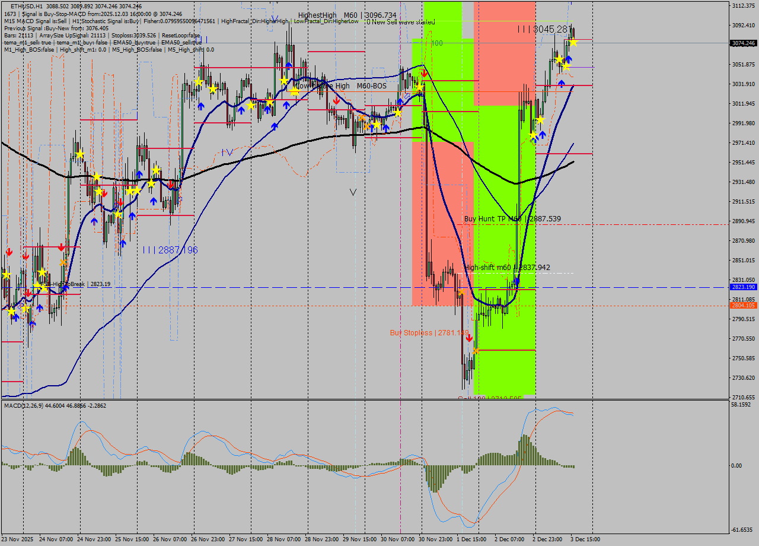Click the red down arrow atop the green zone
The image size is (759, 546).
point(424,72)
